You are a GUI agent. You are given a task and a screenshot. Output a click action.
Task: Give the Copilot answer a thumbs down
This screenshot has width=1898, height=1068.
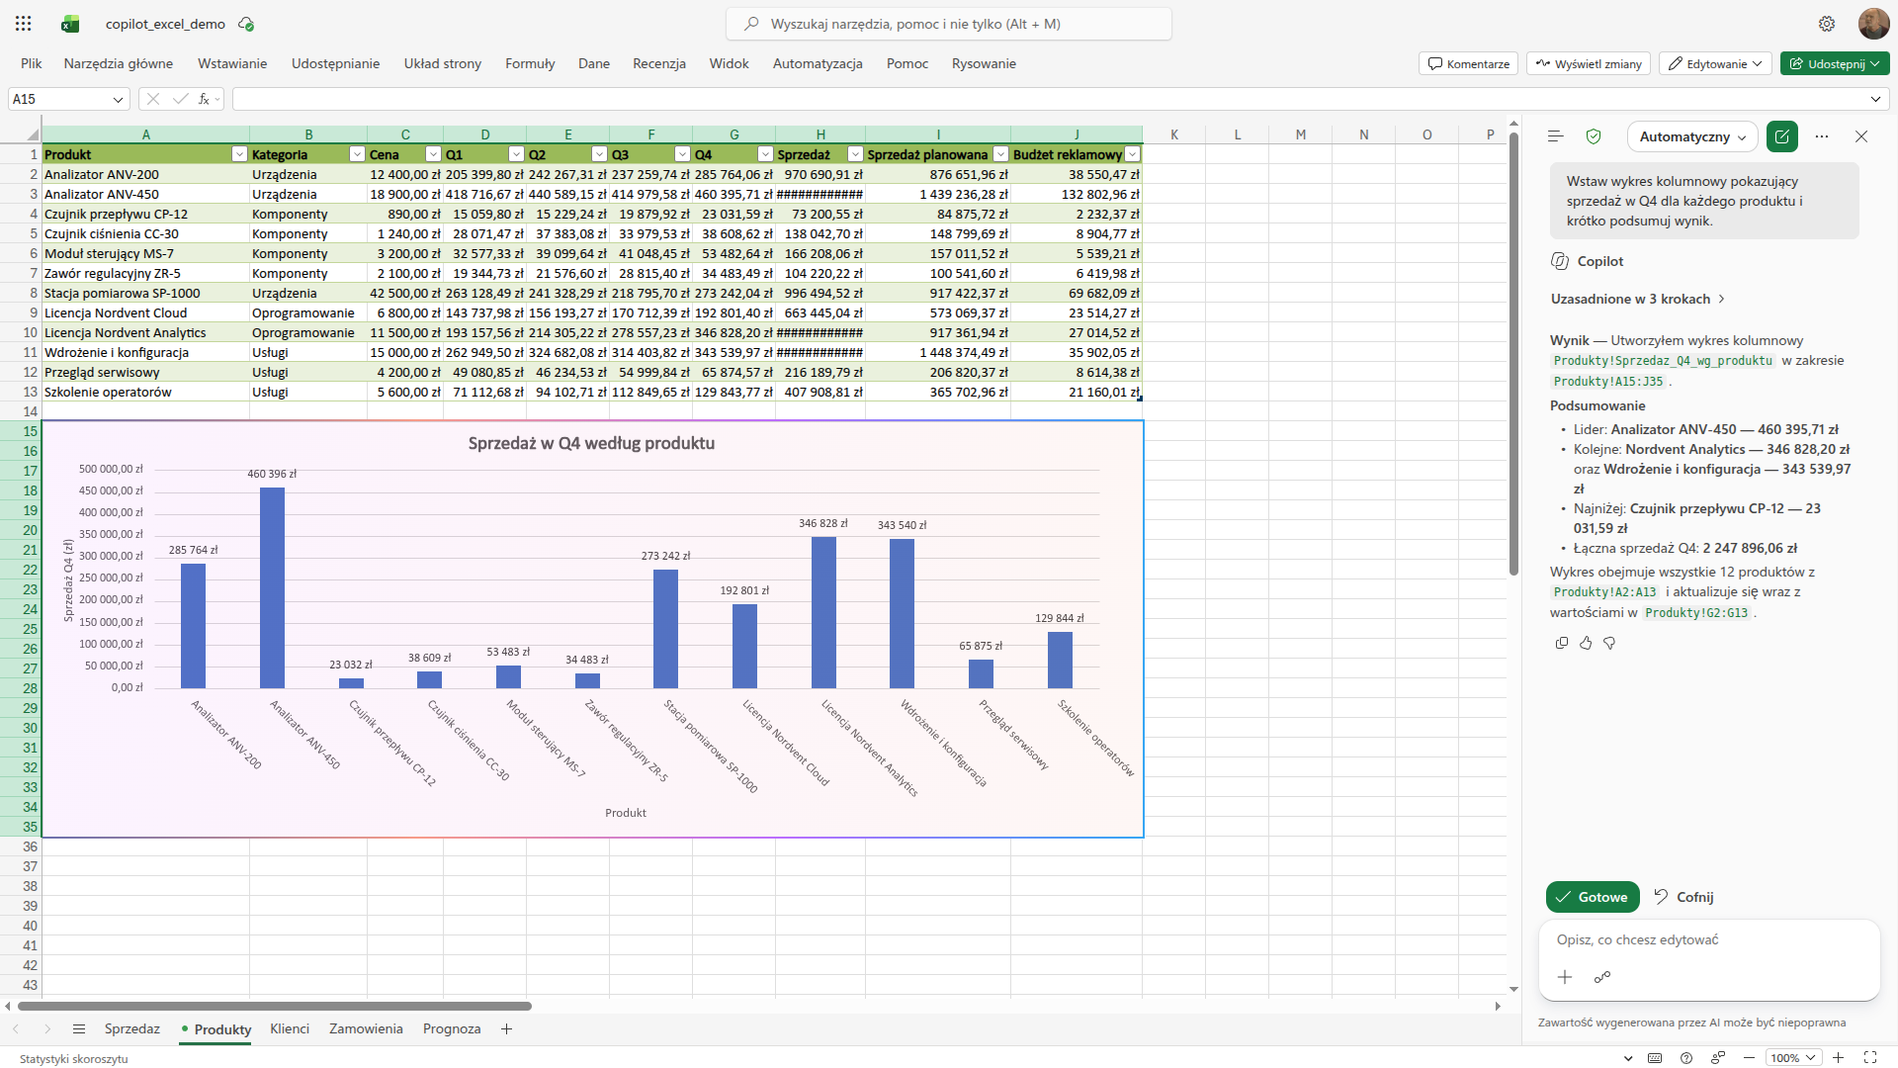[1609, 643]
